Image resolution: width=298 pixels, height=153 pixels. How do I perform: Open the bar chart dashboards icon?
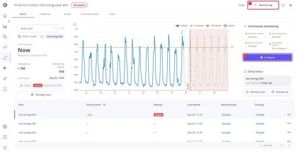[x=5, y=26]
